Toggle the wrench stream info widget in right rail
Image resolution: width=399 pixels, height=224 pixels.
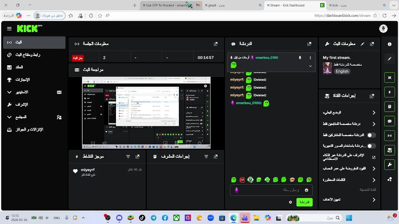[390, 165]
